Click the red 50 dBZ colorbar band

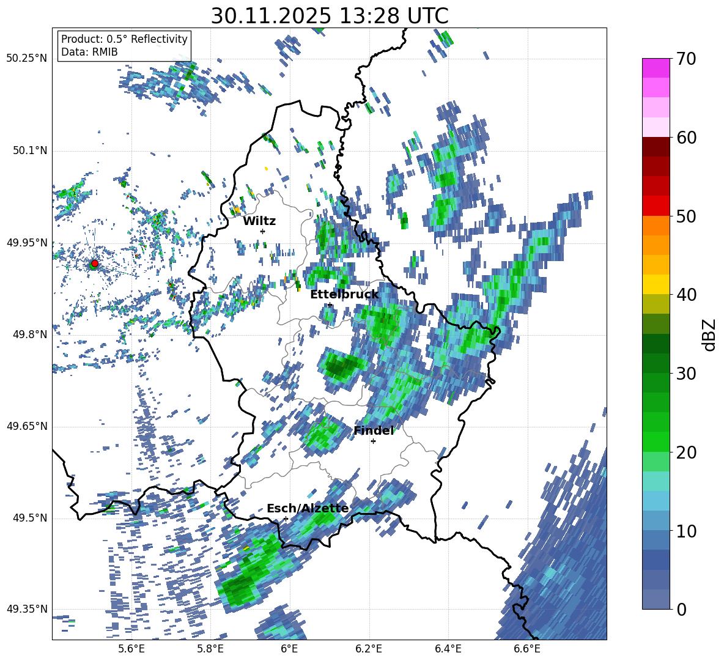[656, 205]
